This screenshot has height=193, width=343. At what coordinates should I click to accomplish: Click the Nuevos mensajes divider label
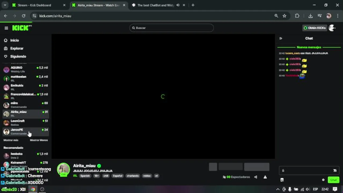[309, 47]
